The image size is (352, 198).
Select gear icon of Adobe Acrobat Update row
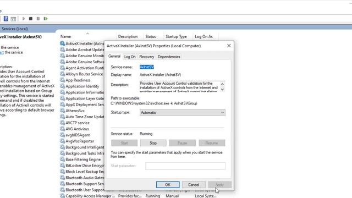tap(62, 50)
